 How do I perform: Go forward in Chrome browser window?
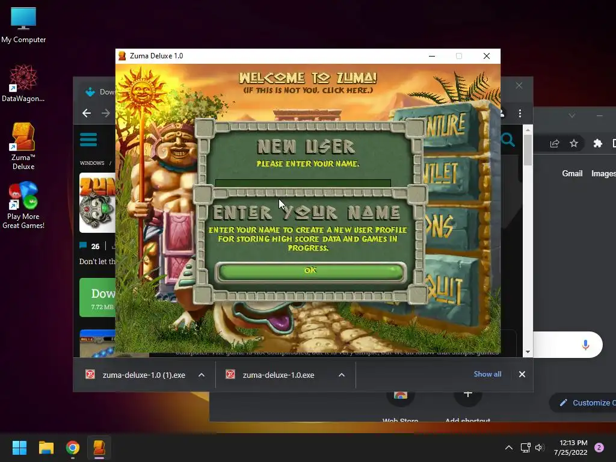point(106,113)
